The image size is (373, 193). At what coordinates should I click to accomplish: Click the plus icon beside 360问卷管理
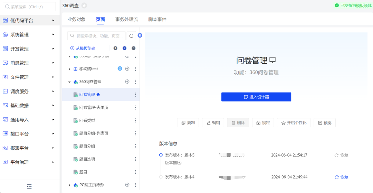click(127, 82)
